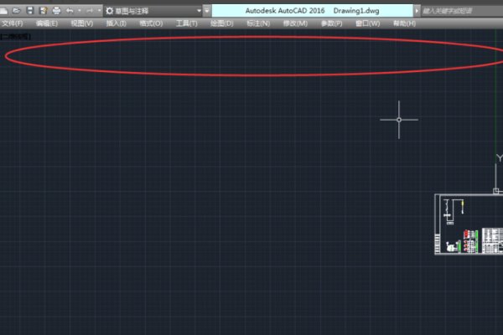Click the Redo arrow icon

click(88, 11)
